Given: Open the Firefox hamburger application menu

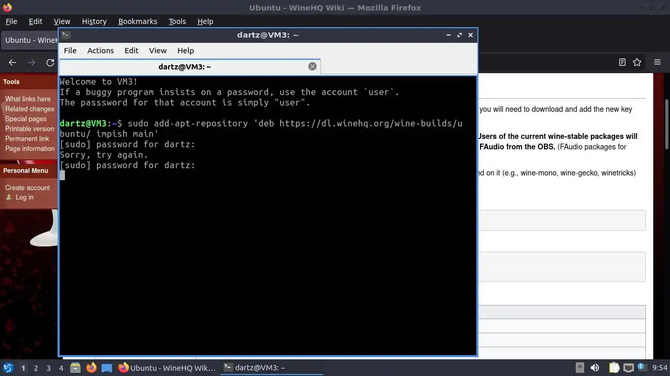Looking at the screenshot, I should (x=657, y=62).
